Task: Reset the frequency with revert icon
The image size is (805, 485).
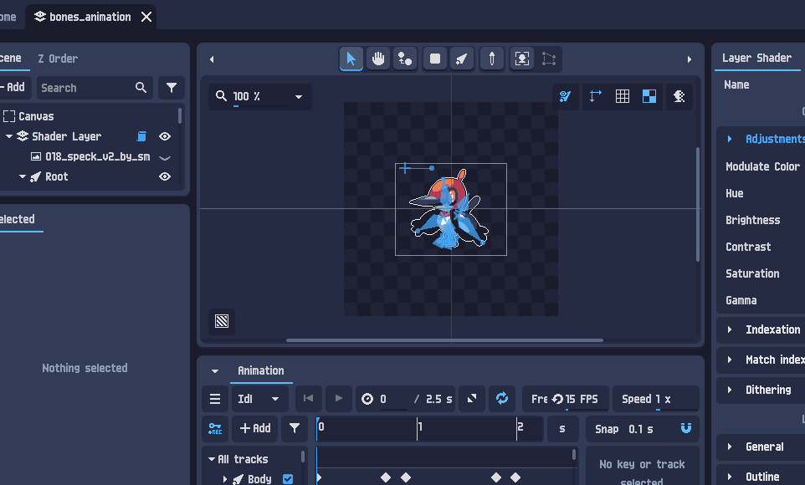Action: click(557, 399)
